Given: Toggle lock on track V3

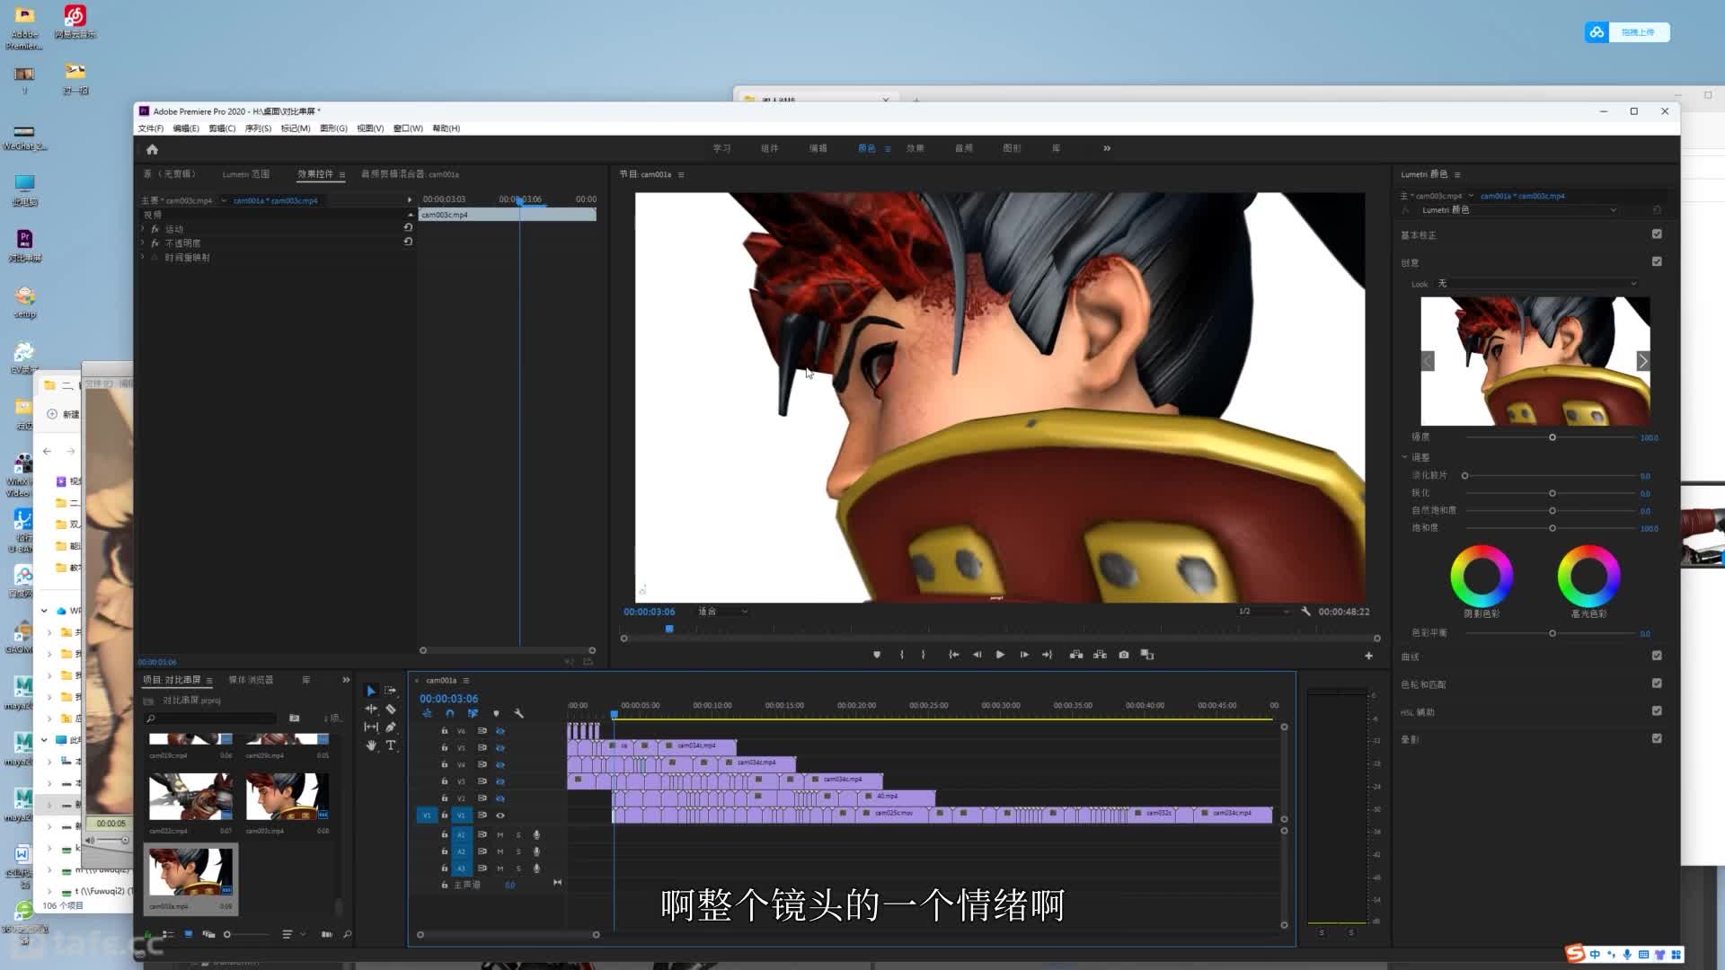Looking at the screenshot, I should tap(444, 781).
